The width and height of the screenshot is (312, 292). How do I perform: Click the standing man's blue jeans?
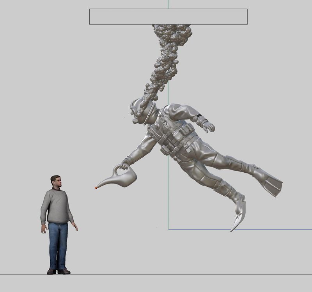58,244
